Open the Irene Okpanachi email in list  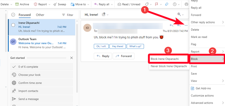[x=42, y=27]
